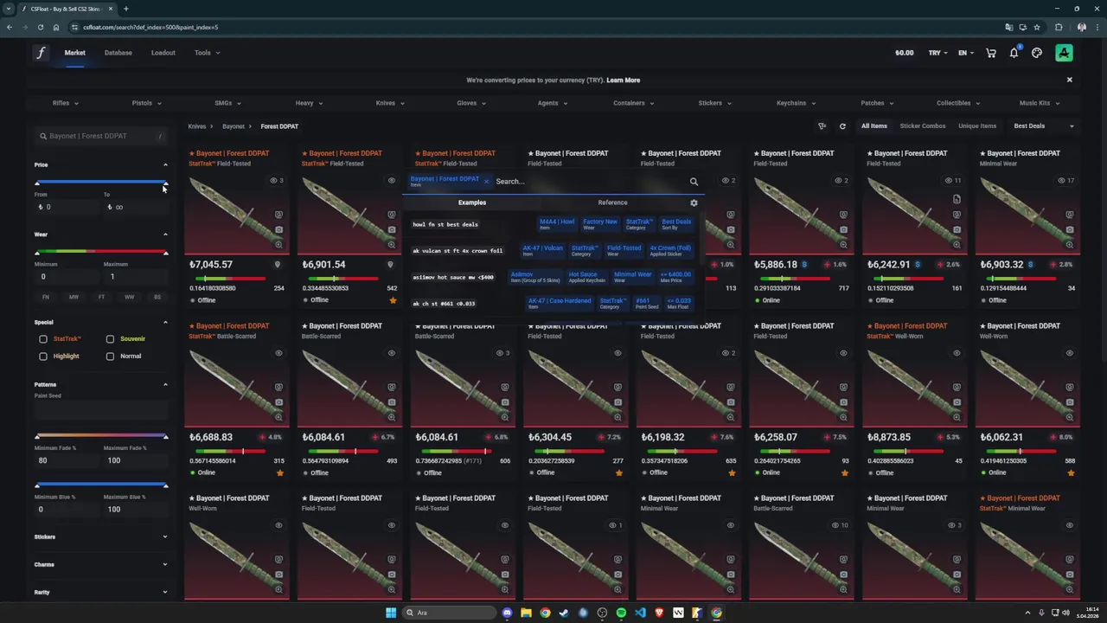Open Visual Studio Code from the taskbar
Image resolution: width=1107 pixels, height=623 pixels.
[x=640, y=613]
